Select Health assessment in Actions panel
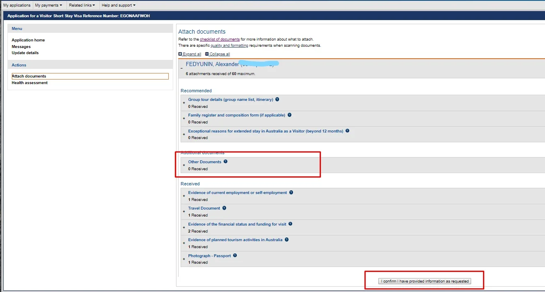The image size is (545, 292). pyautogui.click(x=30, y=83)
